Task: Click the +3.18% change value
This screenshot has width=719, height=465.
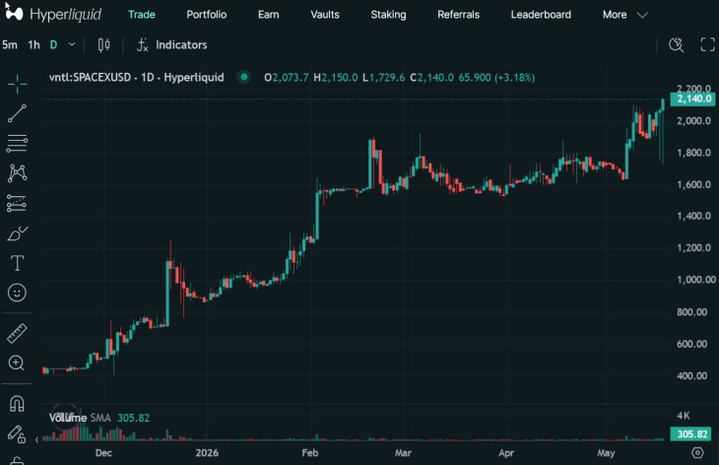Action: tap(514, 78)
